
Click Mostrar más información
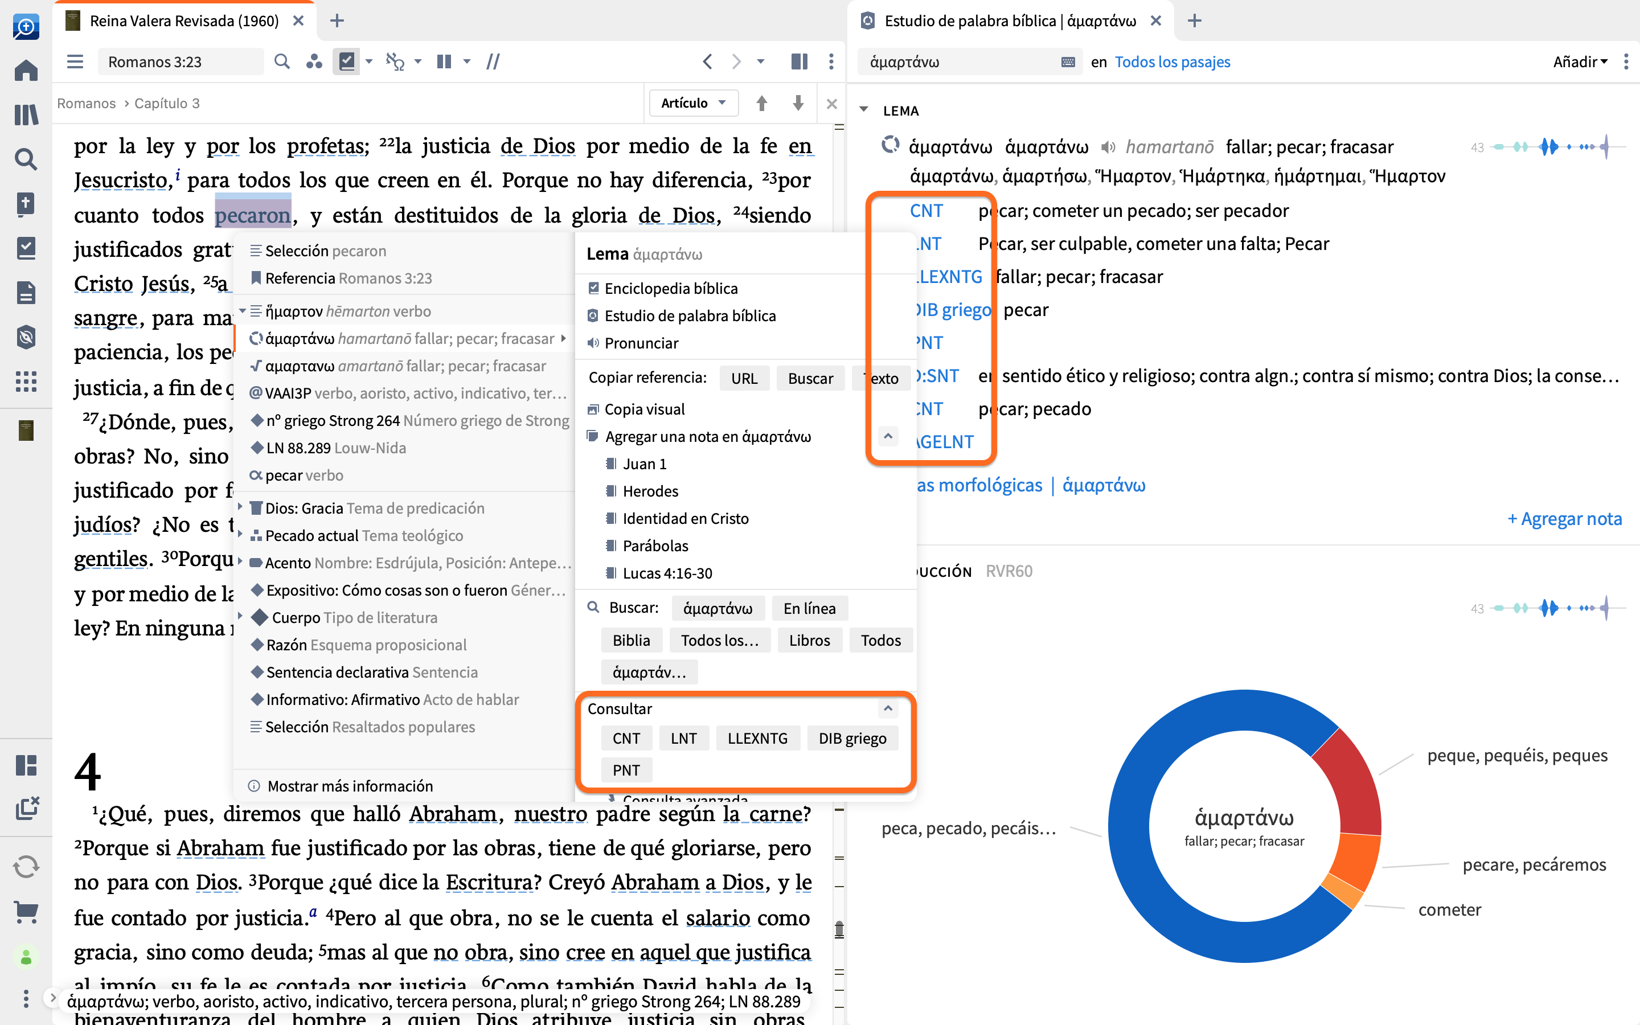coord(350,786)
